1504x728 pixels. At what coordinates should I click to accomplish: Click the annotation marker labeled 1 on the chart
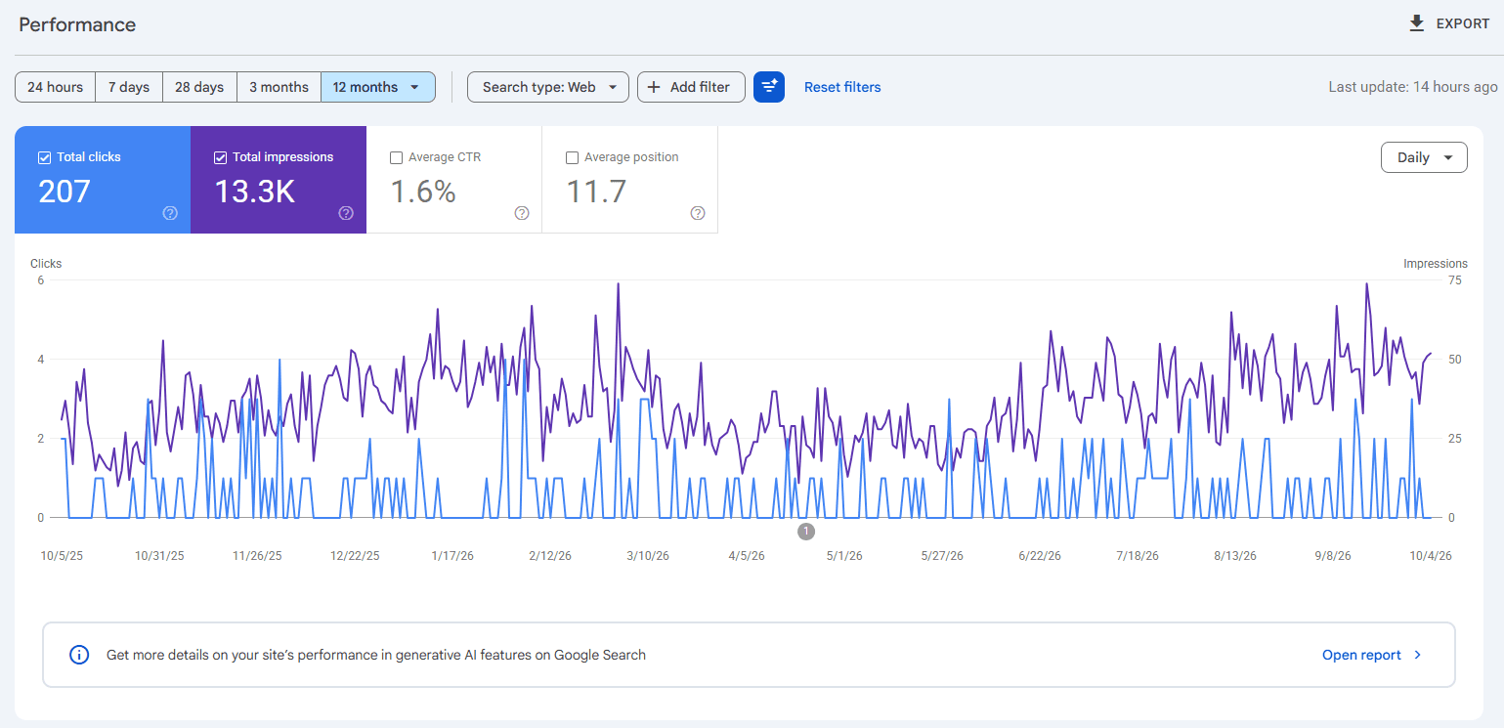pos(805,532)
